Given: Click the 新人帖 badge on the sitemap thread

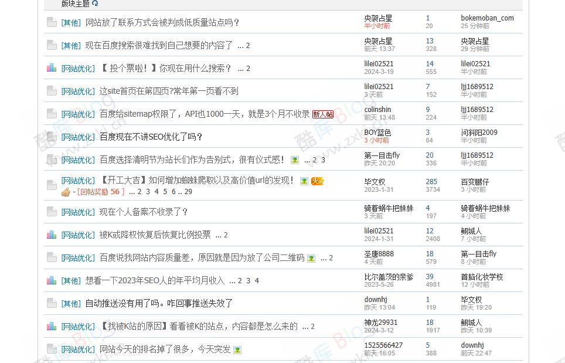Looking at the screenshot, I should click(323, 114).
